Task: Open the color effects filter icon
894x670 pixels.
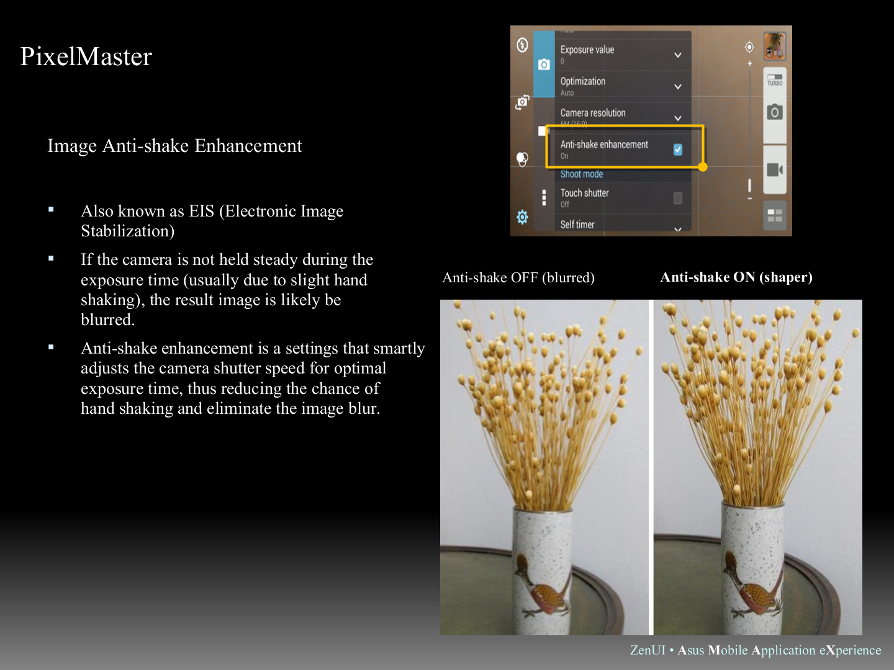Action: point(522,159)
